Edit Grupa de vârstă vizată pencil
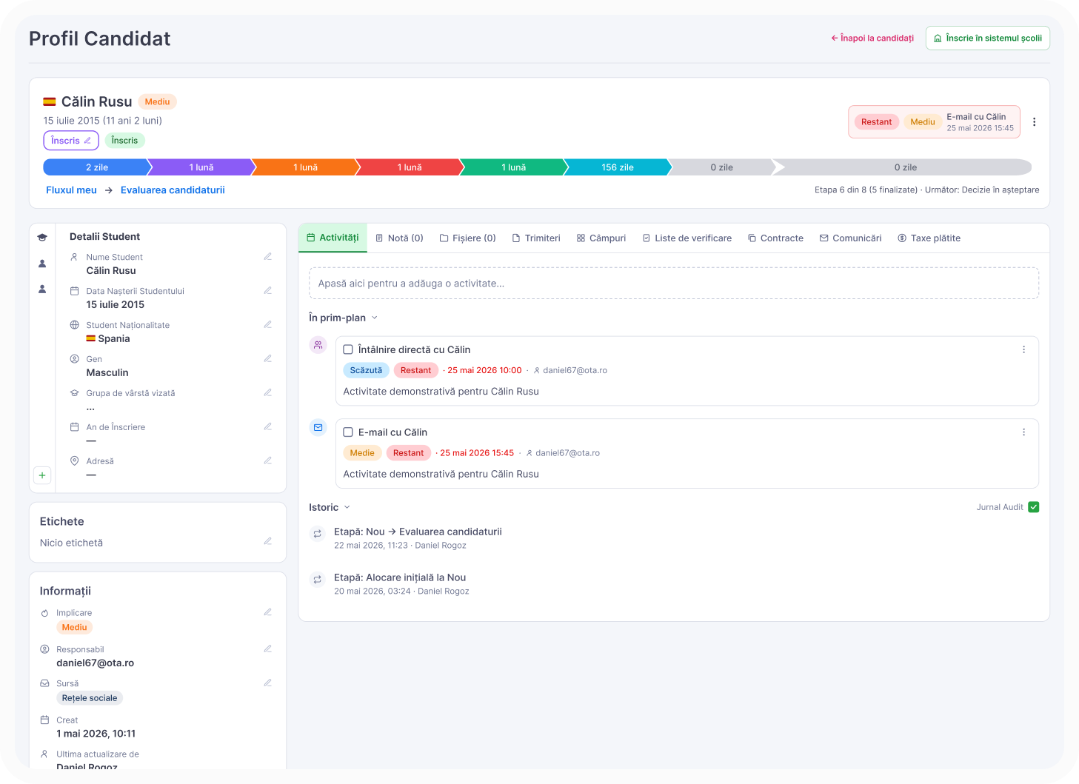Screen dimensions: 1079x784 (268, 393)
